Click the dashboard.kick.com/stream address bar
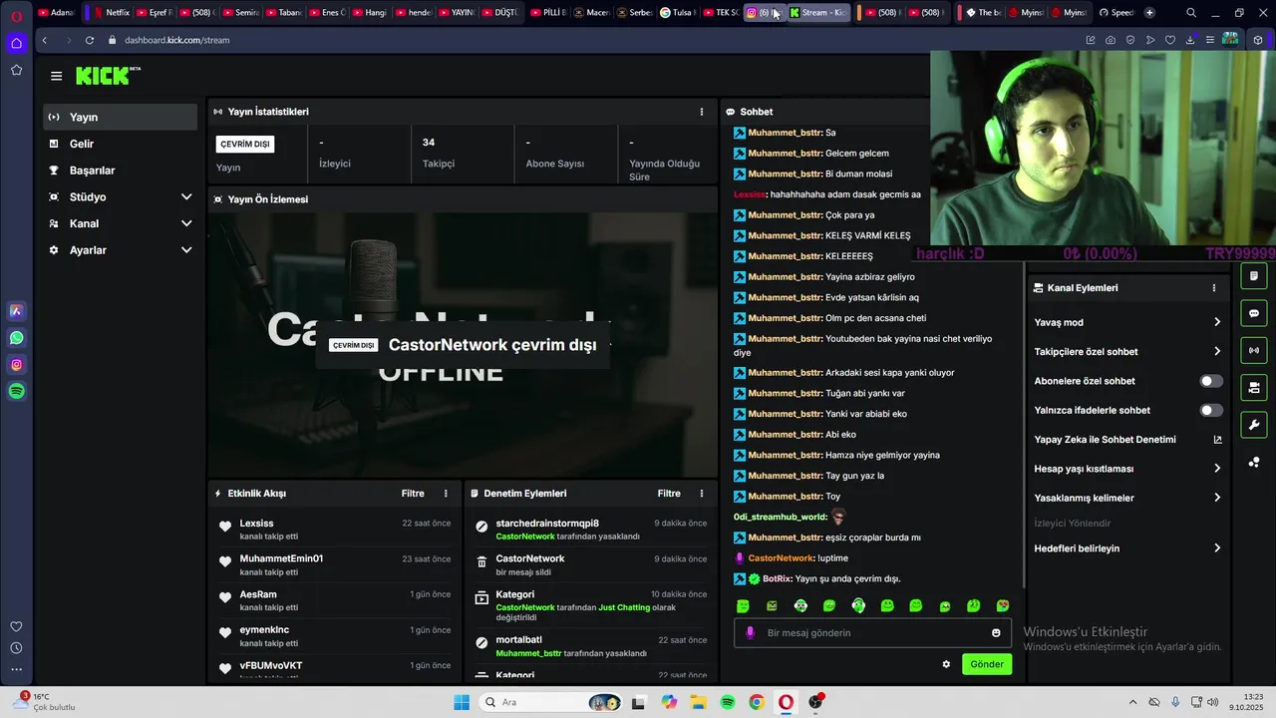This screenshot has height=718, width=1276. 177,40
